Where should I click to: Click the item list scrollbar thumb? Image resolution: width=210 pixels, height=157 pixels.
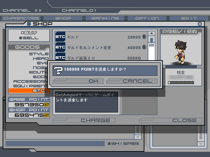(x=152, y=40)
